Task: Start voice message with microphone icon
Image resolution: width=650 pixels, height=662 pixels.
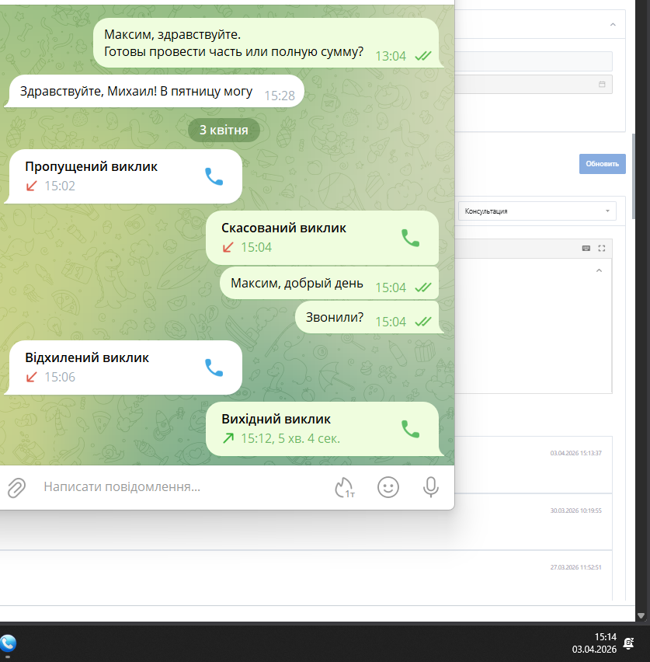Action: click(x=430, y=487)
